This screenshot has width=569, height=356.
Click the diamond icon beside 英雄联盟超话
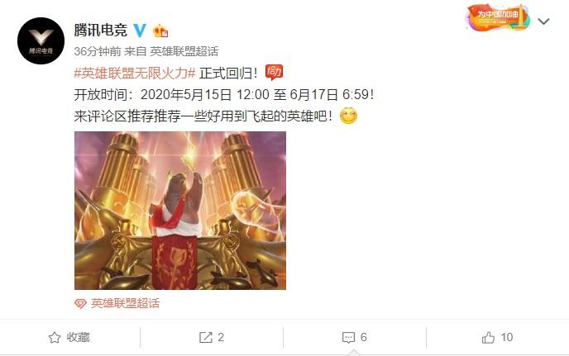80,303
